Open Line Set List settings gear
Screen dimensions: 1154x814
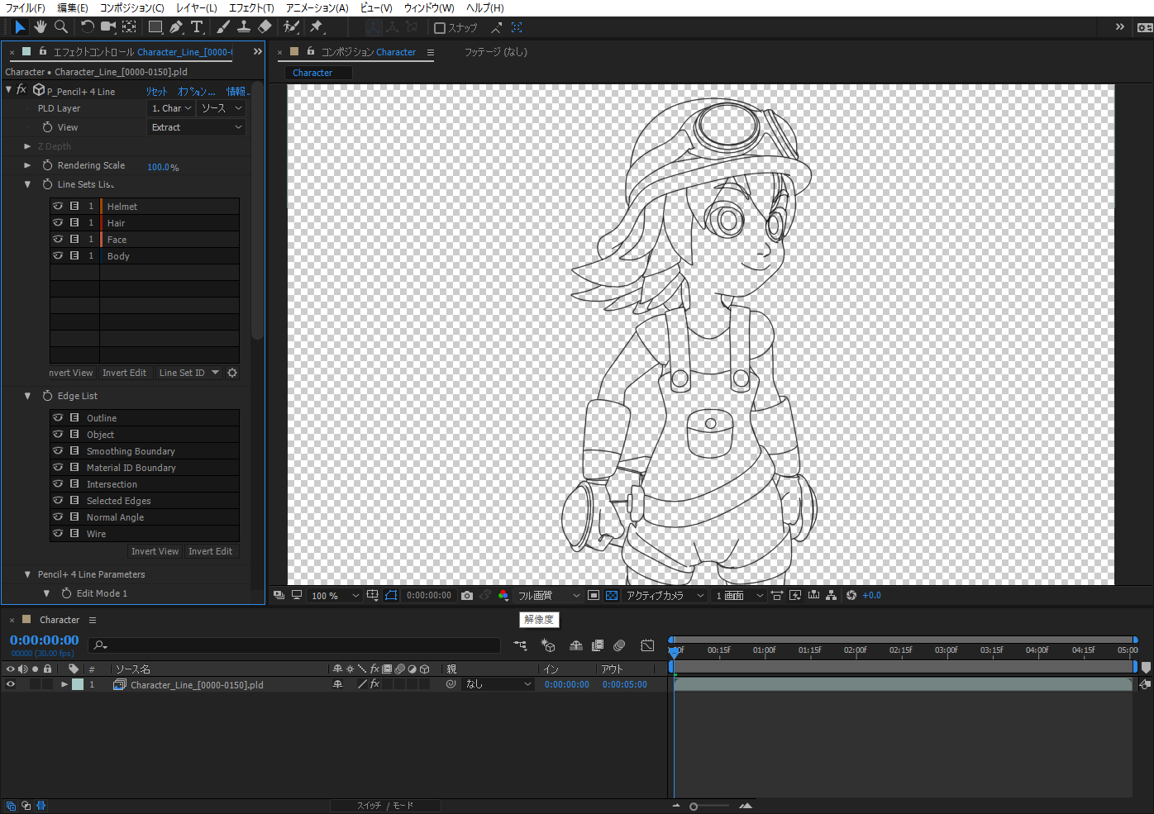click(x=232, y=373)
